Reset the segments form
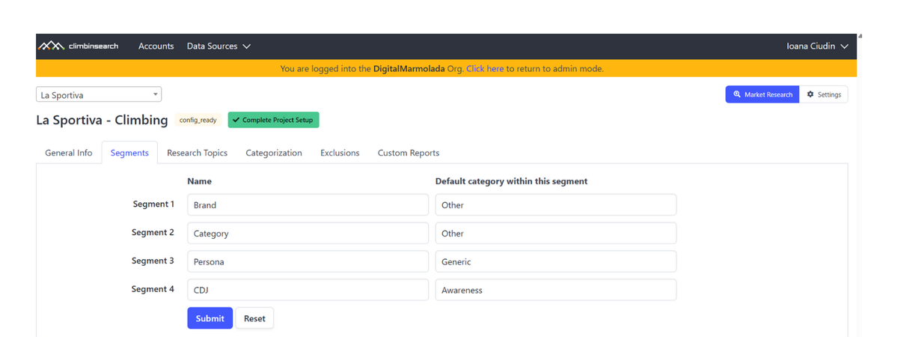The image size is (898, 337). coord(254,318)
